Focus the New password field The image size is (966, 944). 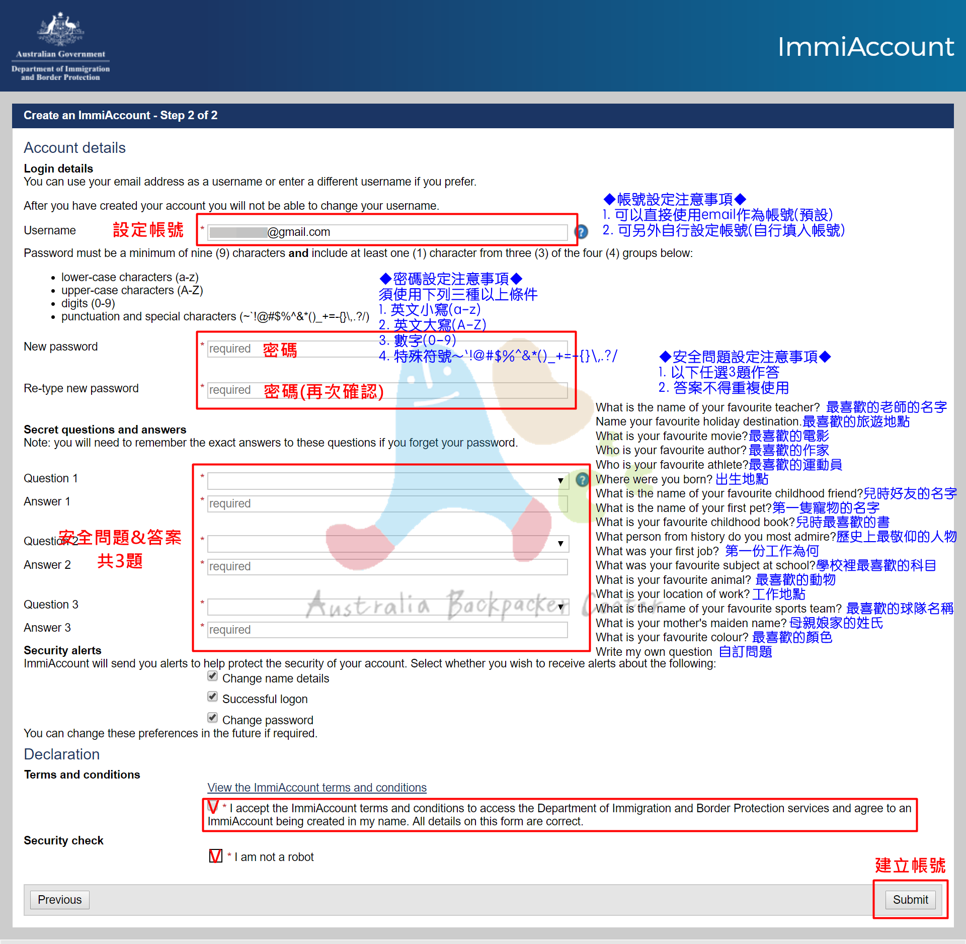click(x=387, y=349)
